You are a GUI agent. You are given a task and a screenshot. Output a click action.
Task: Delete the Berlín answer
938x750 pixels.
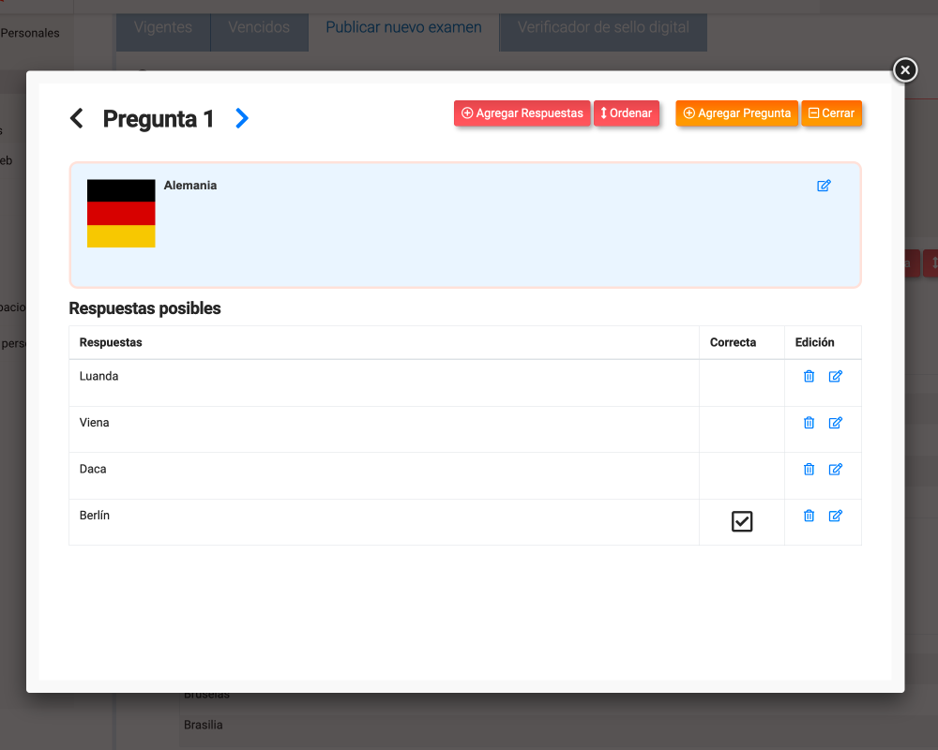(x=809, y=516)
